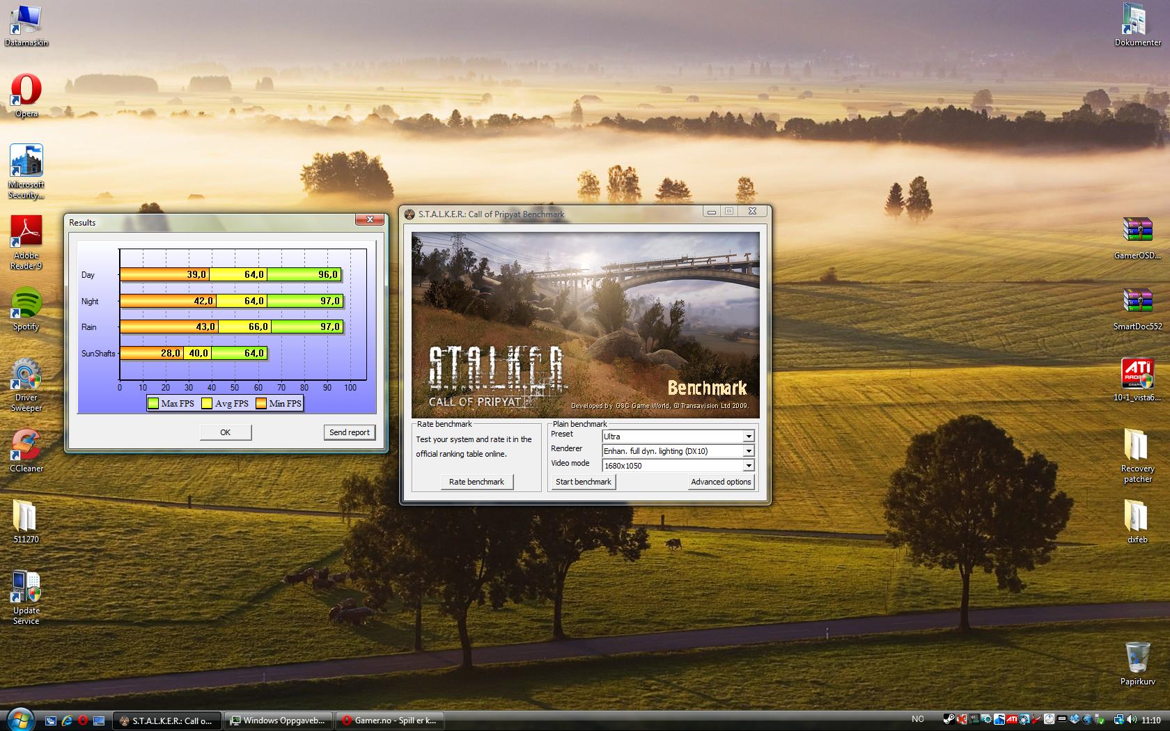
Task: Launch Opera from the desktop shortcut
Action: click(26, 96)
